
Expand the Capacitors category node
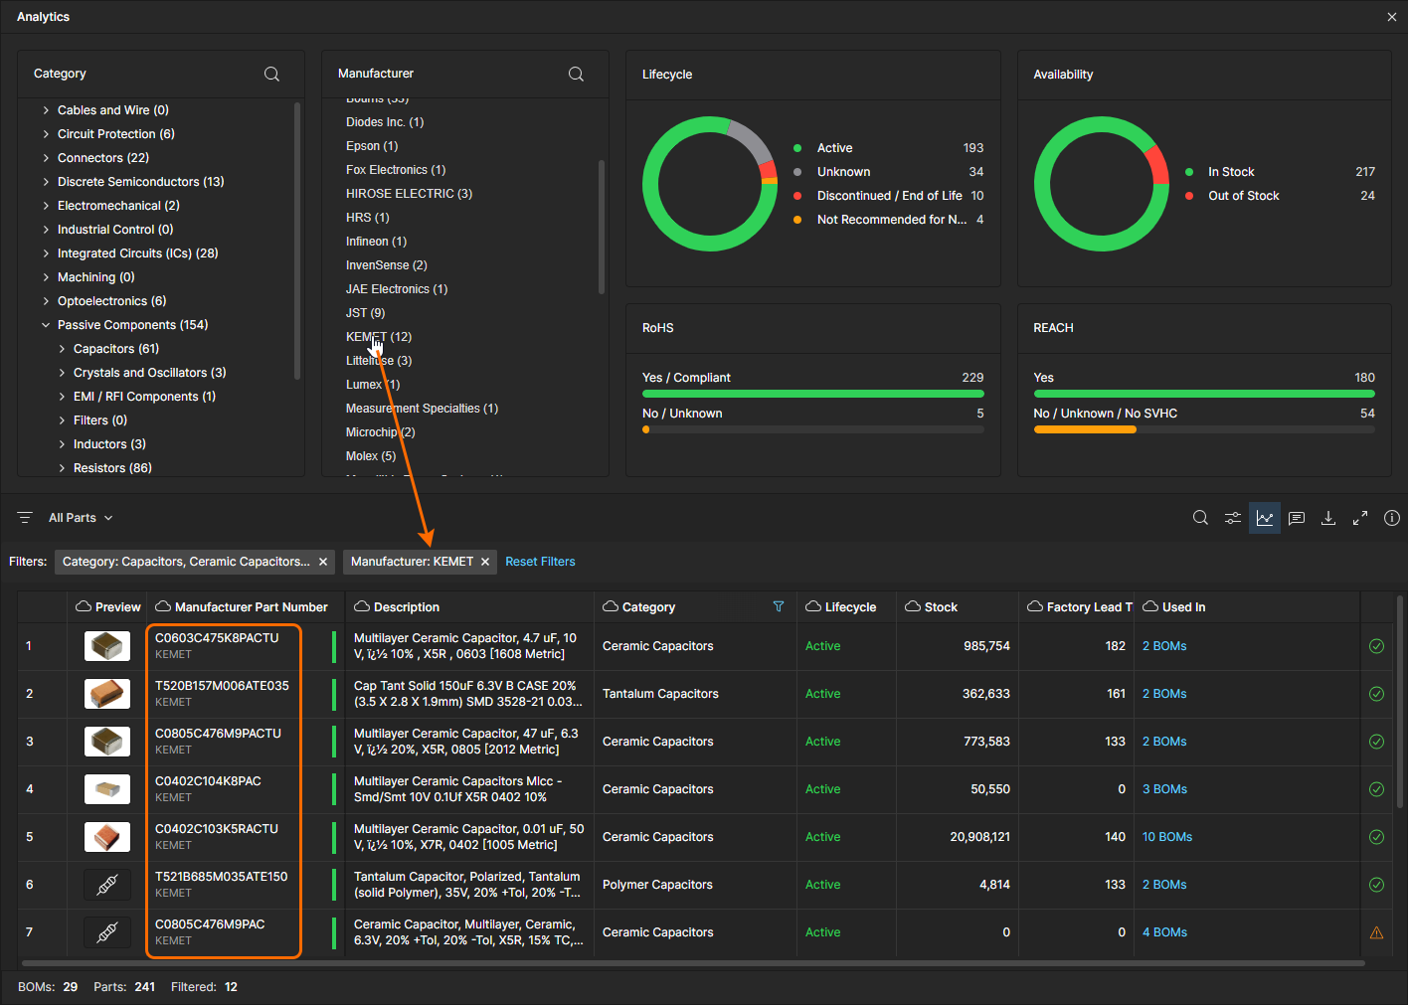click(62, 349)
